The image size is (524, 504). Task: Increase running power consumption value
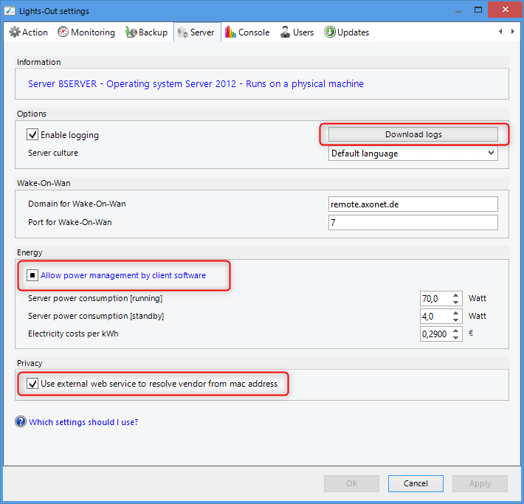(x=456, y=295)
